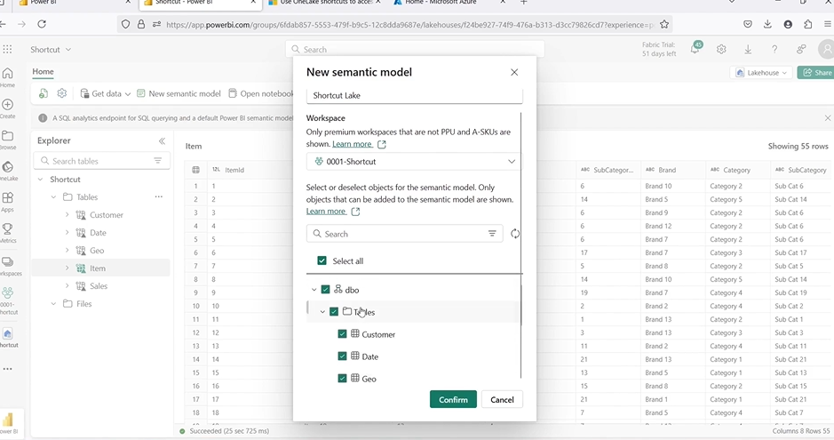Collapse the dbo schema node
Viewport: 834px width, 440px height.
pyautogui.click(x=314, y=290)
